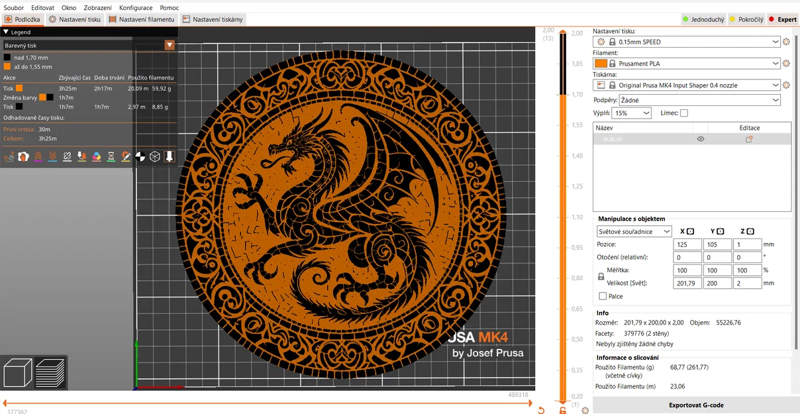The image size is (800, 414).
Task: Switch to Podložka tab
Action: (x=23, y=19)
